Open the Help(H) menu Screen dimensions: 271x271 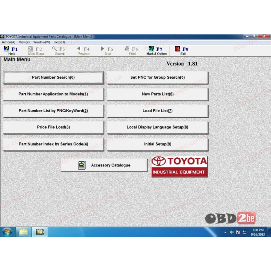point(59,42)
